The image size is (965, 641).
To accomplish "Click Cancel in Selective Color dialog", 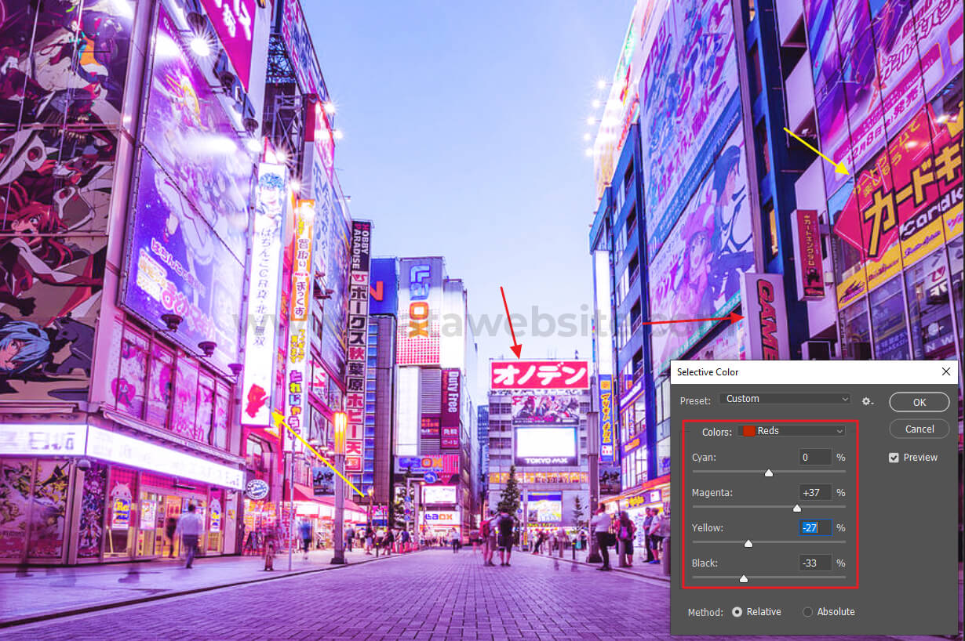I will click(x=919, y=429).
